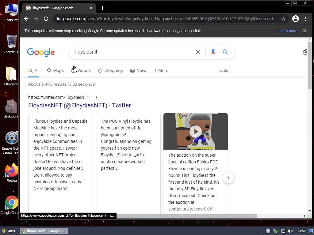
Task: Switch to the News tab
Action: 139,71
